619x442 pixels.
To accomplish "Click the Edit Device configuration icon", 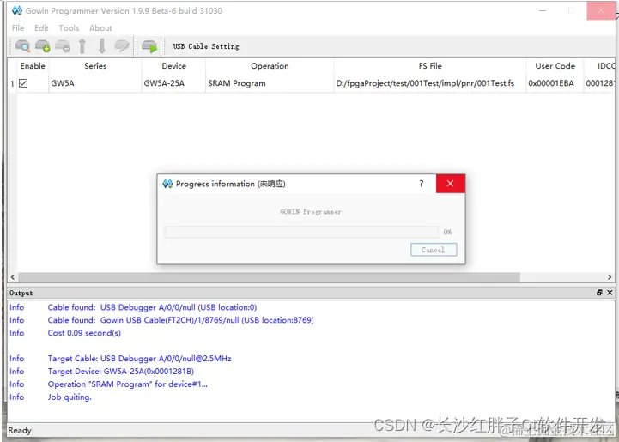I will (122, 46).
